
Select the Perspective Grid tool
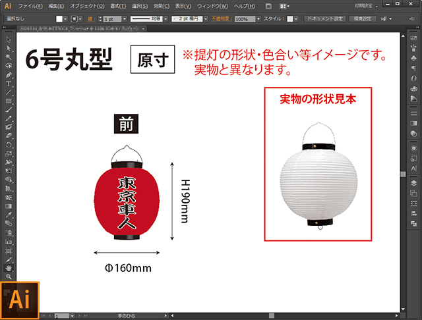tap(9, 188)
